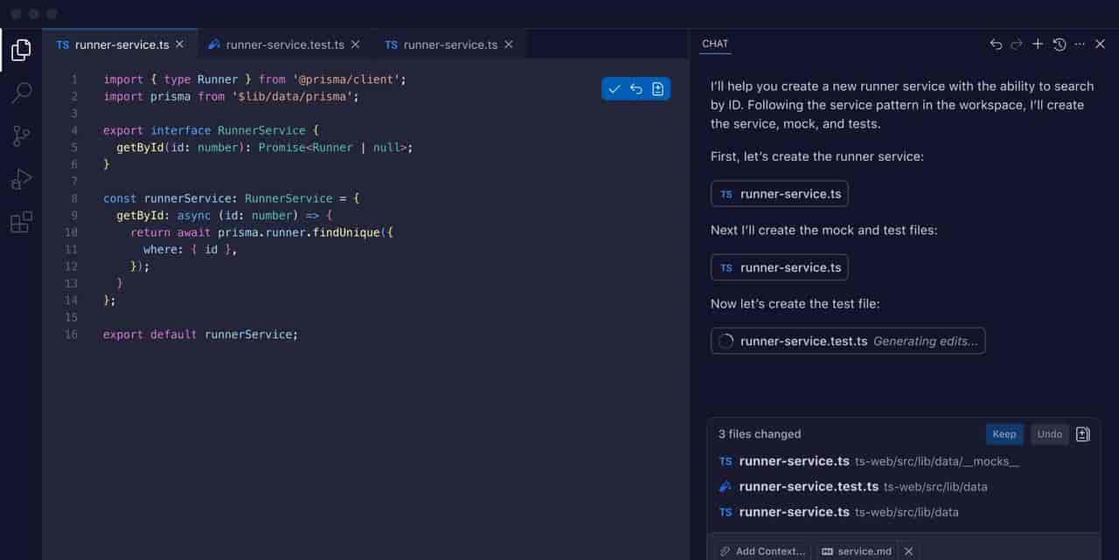Start a new chat with the plus icon
Viewport: 1119px width, 560px height.
click(x=1038, y=44)
